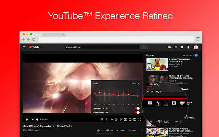Click the Up next heading
The image size is (219, 137).
tap(150, 55)
